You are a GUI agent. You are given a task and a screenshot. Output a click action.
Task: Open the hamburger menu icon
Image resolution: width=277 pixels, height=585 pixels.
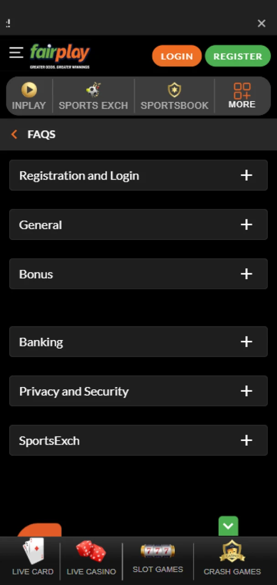[16, 53]
